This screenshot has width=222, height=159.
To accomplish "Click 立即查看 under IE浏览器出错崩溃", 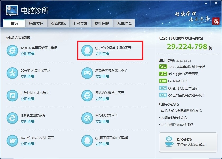I will [x=27, y=121].
